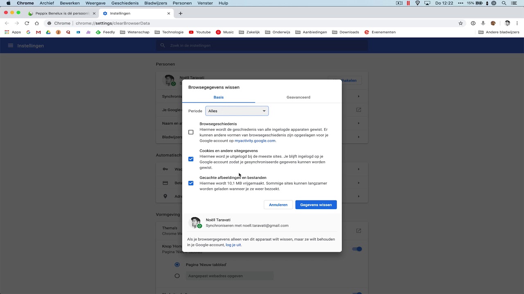The width and height of the screenshot is (524, 294).
Task: Open the Periode dropdown set to Alles
Action: [x=237, y=111]
